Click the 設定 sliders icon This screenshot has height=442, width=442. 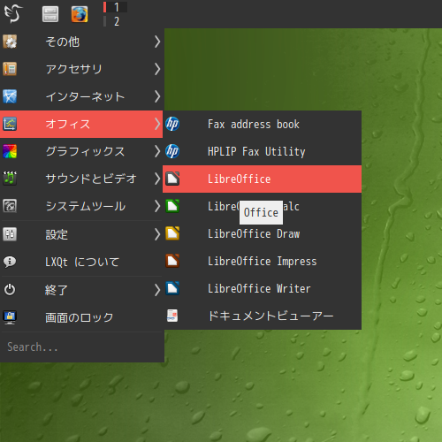[10, 234]
